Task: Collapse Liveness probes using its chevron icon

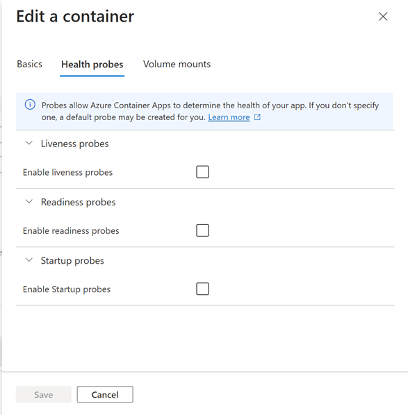Action: 29,143
